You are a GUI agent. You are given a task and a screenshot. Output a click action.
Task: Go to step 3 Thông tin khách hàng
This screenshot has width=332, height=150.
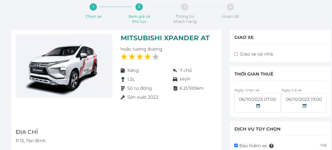click(x=185, y=7)
